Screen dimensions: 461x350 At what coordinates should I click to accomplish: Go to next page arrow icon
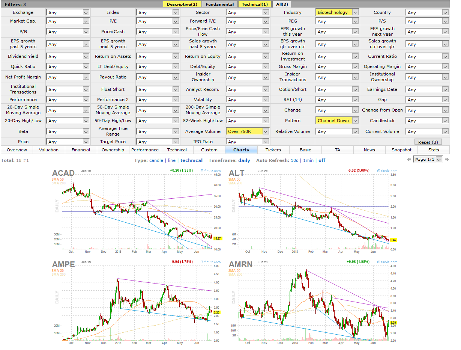click(447, 160)
